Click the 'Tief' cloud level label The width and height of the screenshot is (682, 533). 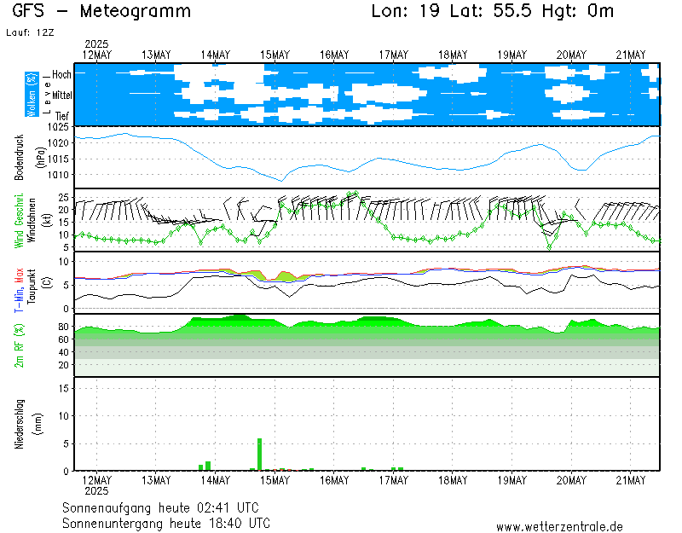tap(62, 116)
